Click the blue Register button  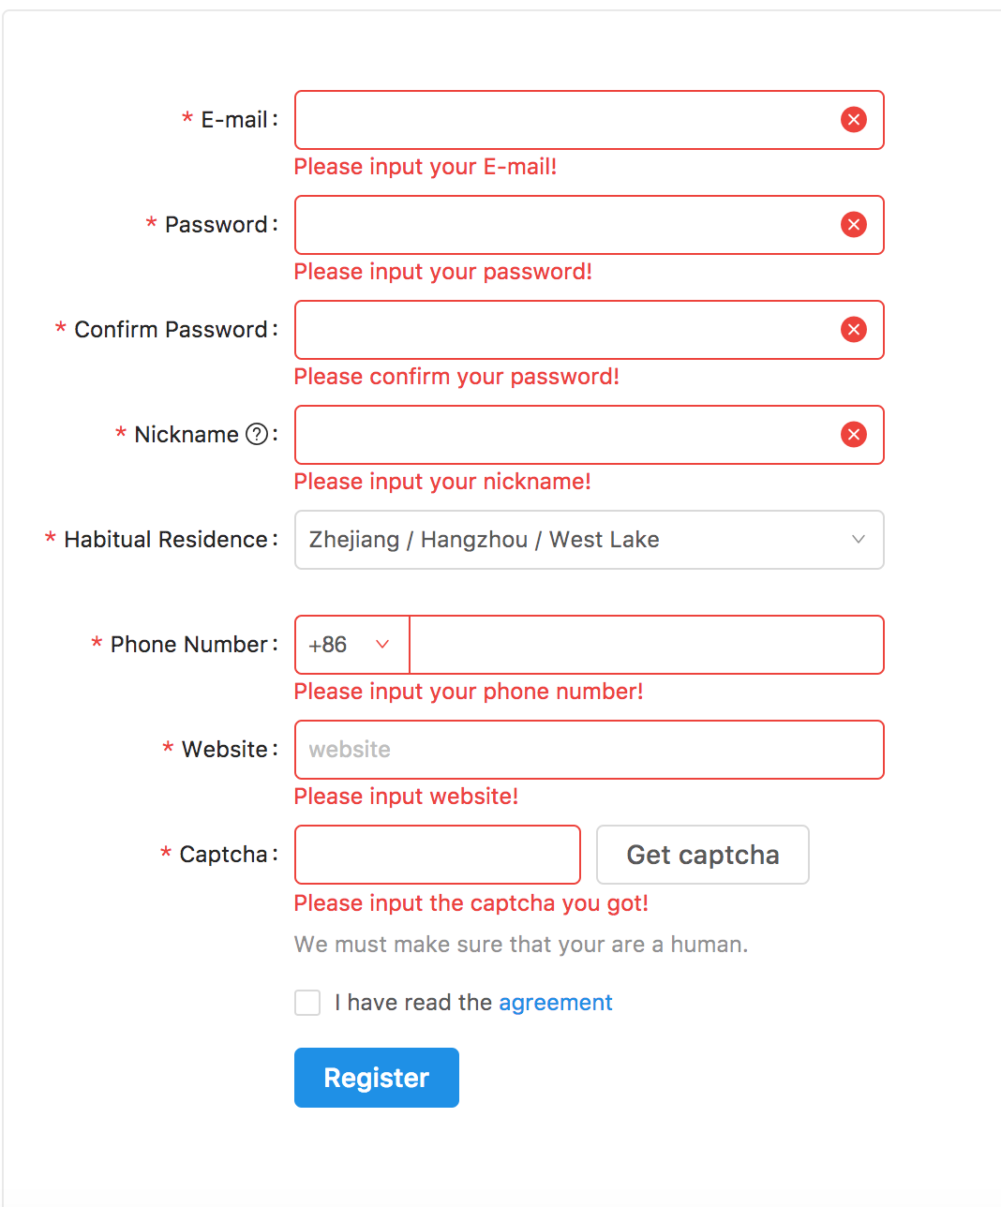[377, 1078]
